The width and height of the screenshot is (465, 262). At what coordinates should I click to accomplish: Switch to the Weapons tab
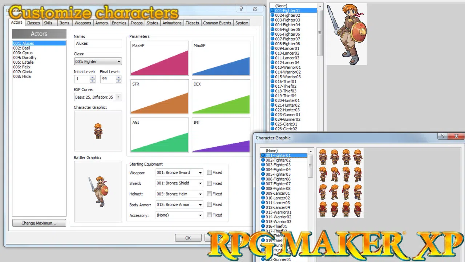[x=83, y=23]
